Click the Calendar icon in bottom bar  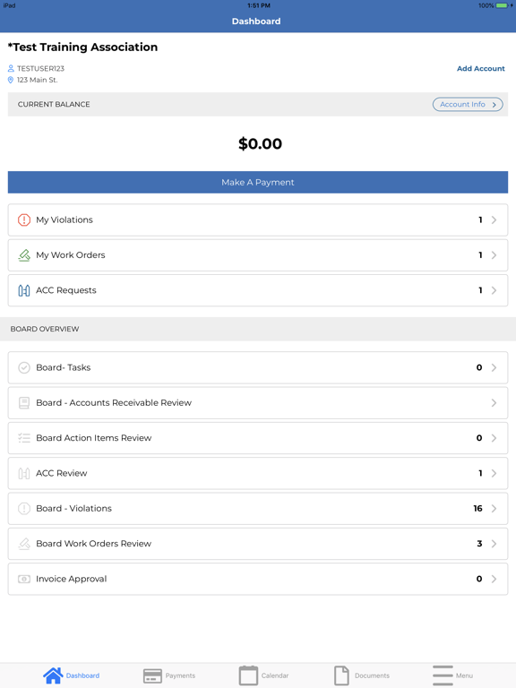(x=248, y=675)
